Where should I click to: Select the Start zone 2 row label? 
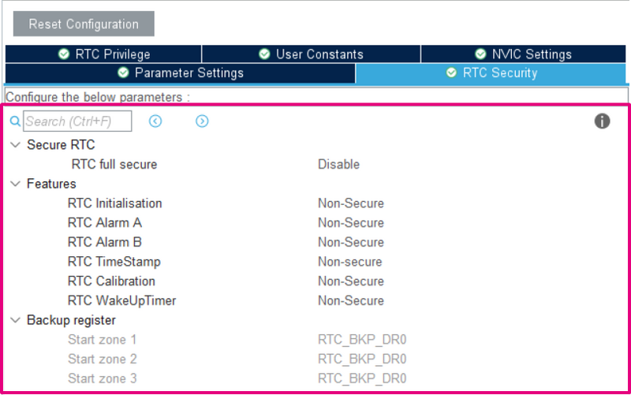(103, 359)
